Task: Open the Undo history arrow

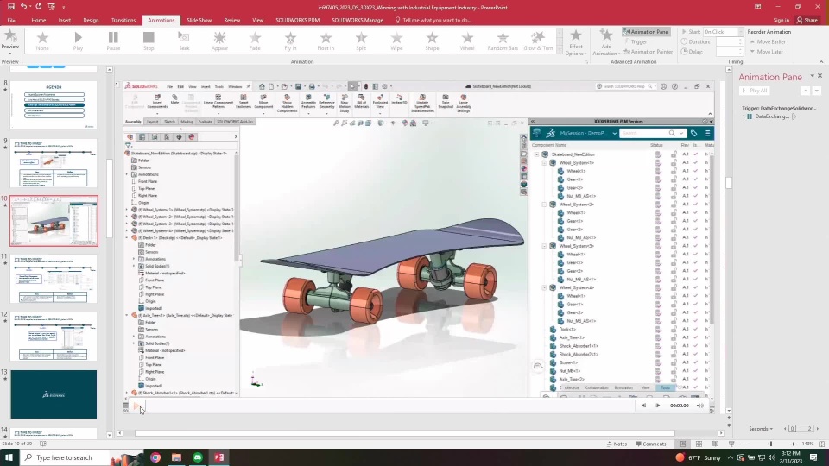Action: pyautogui.click(x=31, y=8)
